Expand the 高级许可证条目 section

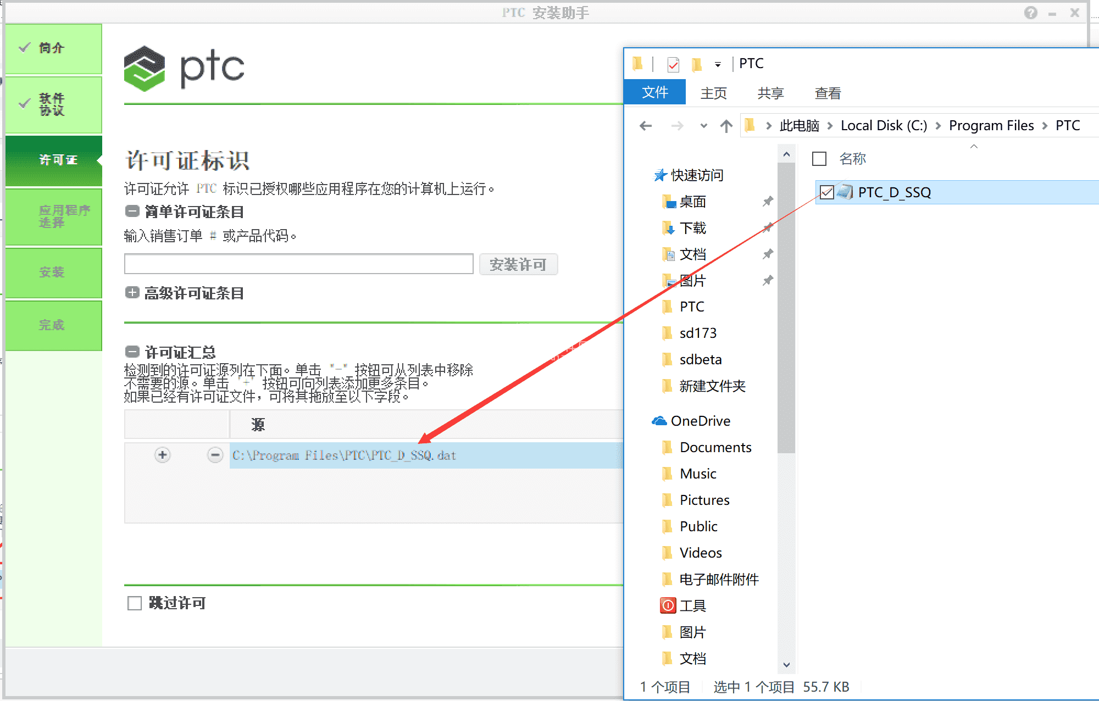[x=132, y=293]
